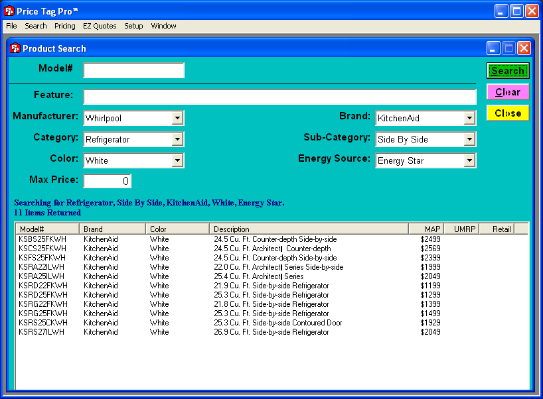Open the Setup menu
543x399 pixels.
click(x=133, y=26)
